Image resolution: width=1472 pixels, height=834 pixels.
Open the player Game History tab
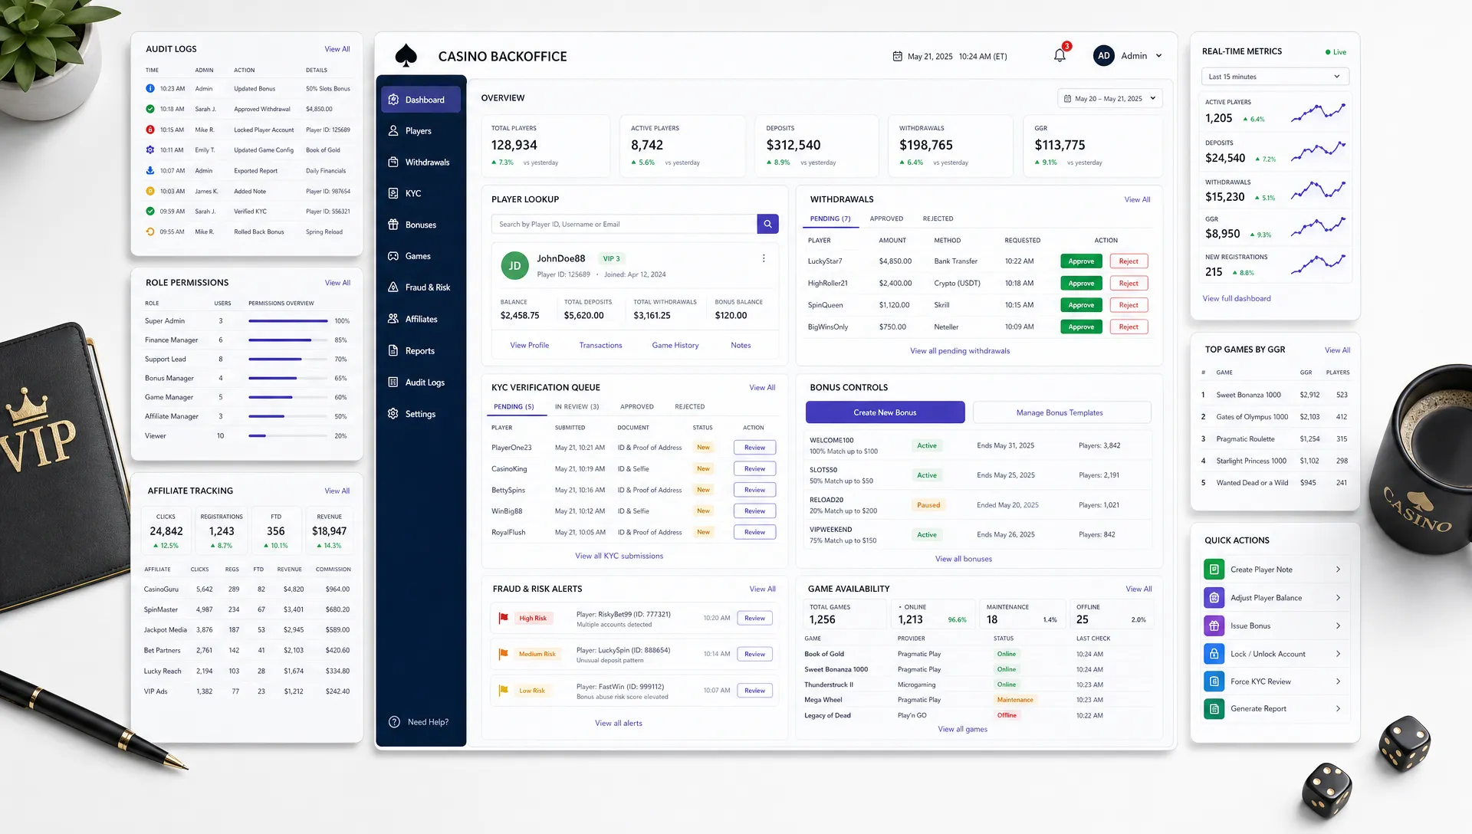pos(675,346)
